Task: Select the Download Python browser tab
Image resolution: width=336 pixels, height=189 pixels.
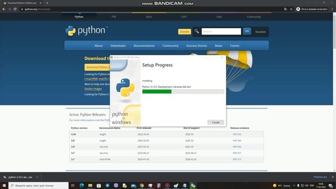Action: 22,3
